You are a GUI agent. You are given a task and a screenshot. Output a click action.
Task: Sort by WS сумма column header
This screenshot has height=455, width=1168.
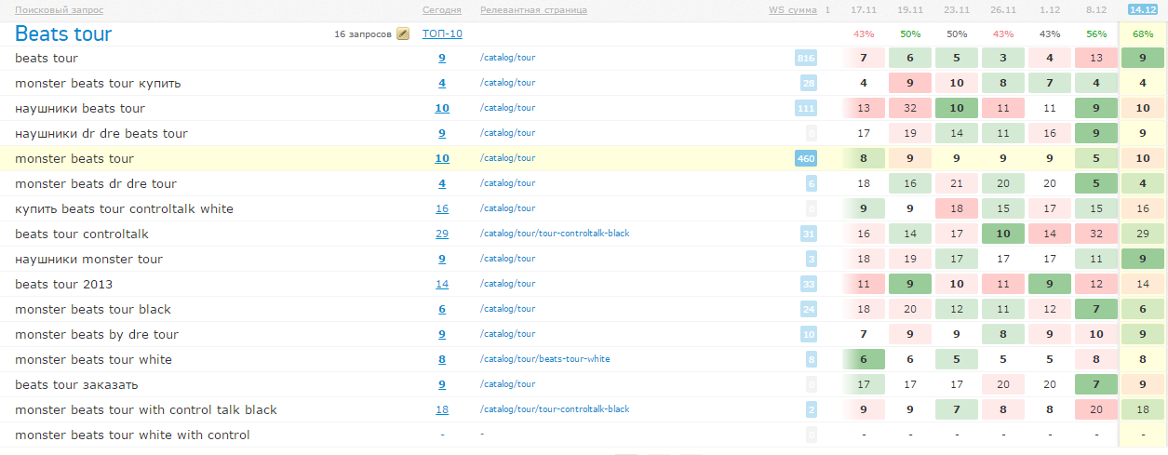793,10
